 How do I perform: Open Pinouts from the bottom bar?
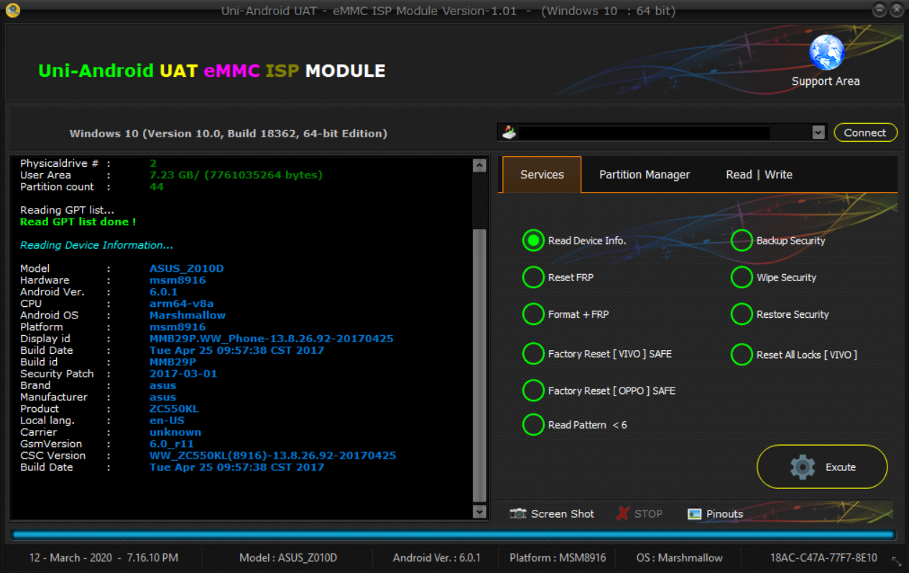pyautogui.click(x=715, y=513)
